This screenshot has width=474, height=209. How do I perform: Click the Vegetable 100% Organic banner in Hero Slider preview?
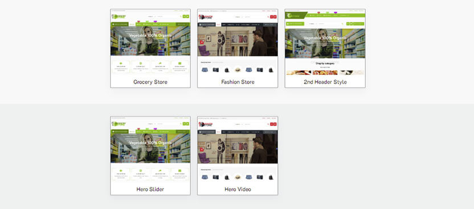point(150,143)
